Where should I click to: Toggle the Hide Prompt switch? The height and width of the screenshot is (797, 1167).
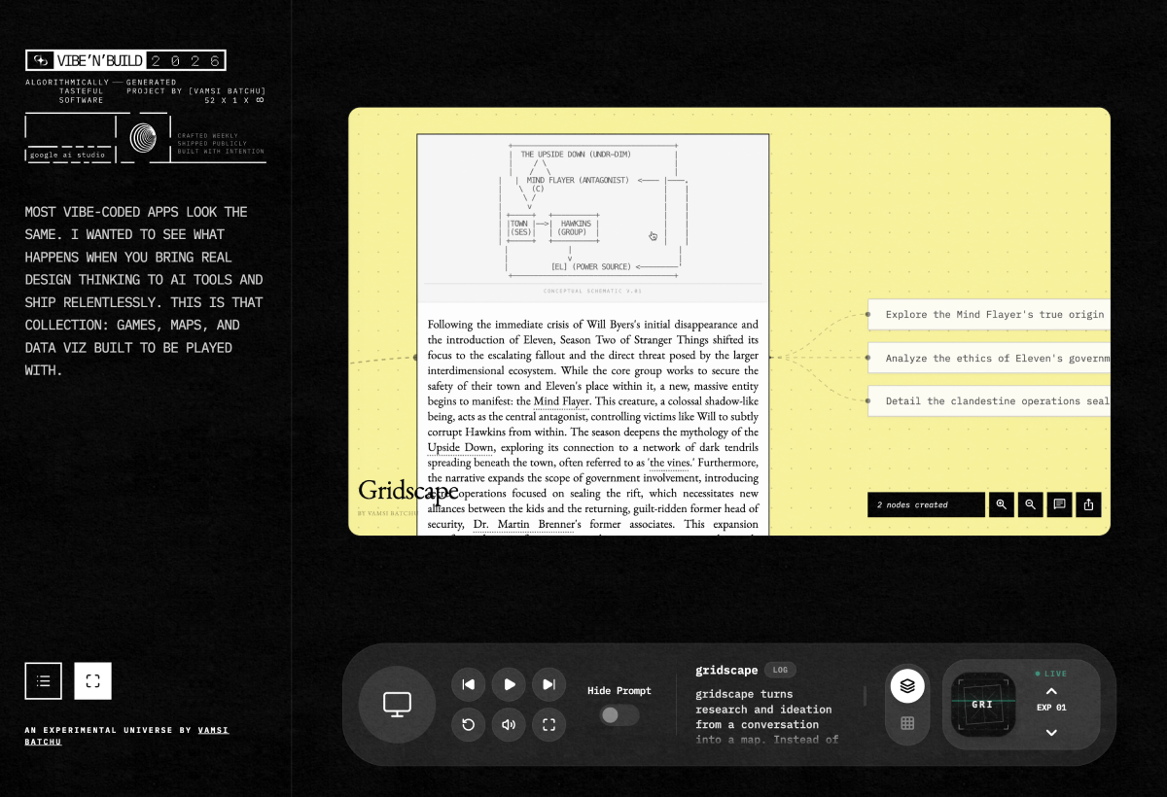[x=619, y=715]
